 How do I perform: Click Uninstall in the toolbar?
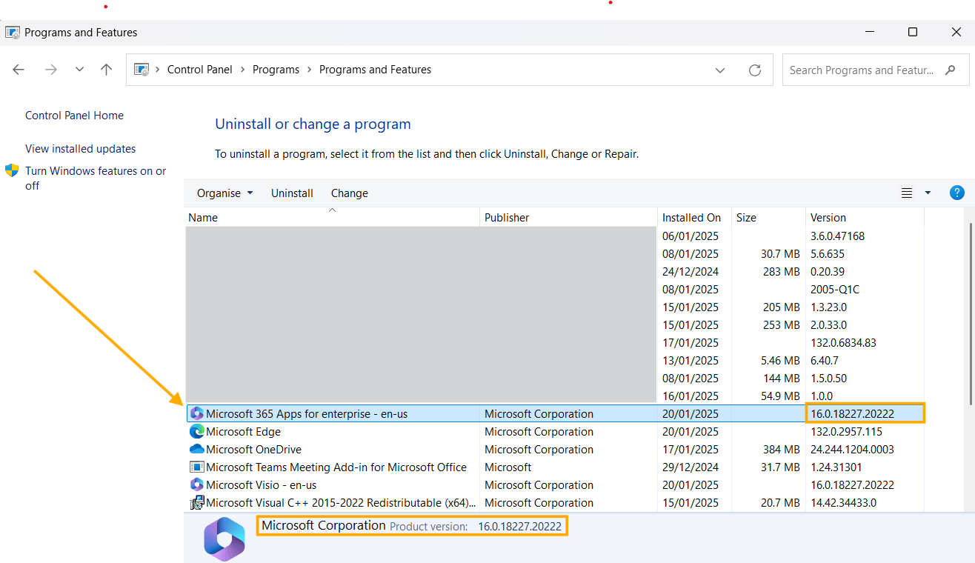tap(292, 193)
